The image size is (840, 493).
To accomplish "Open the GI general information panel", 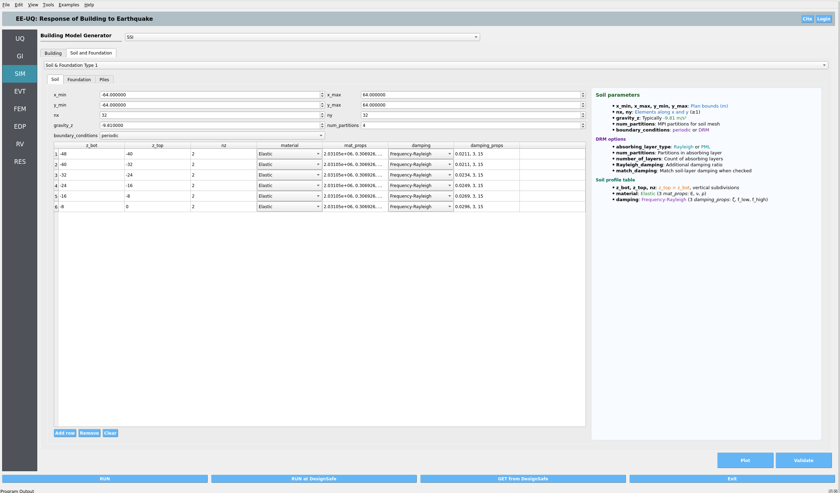I will (x=20, y=56).
